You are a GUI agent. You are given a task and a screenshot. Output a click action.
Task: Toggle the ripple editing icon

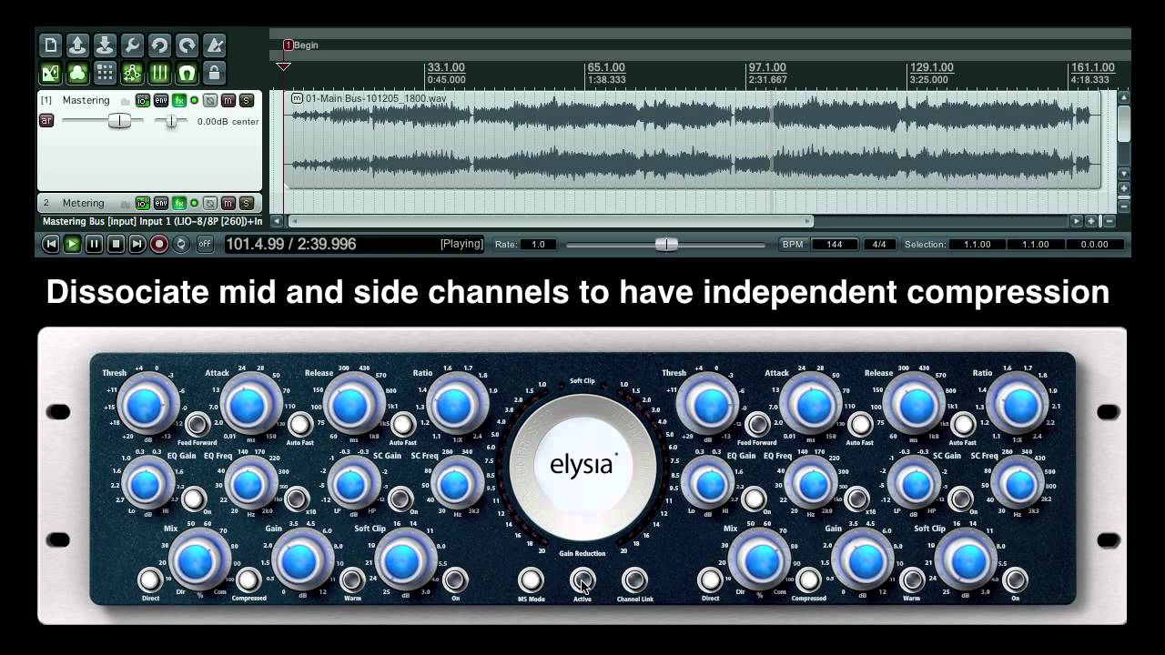133,73
